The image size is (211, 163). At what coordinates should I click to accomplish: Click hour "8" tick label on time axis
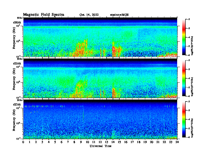tap(74, 142)
